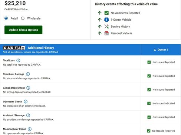The image size is (181, 135).
Task: Click 'No airbag deployment reported to CARFAX.' text
Action: point(27,92)
